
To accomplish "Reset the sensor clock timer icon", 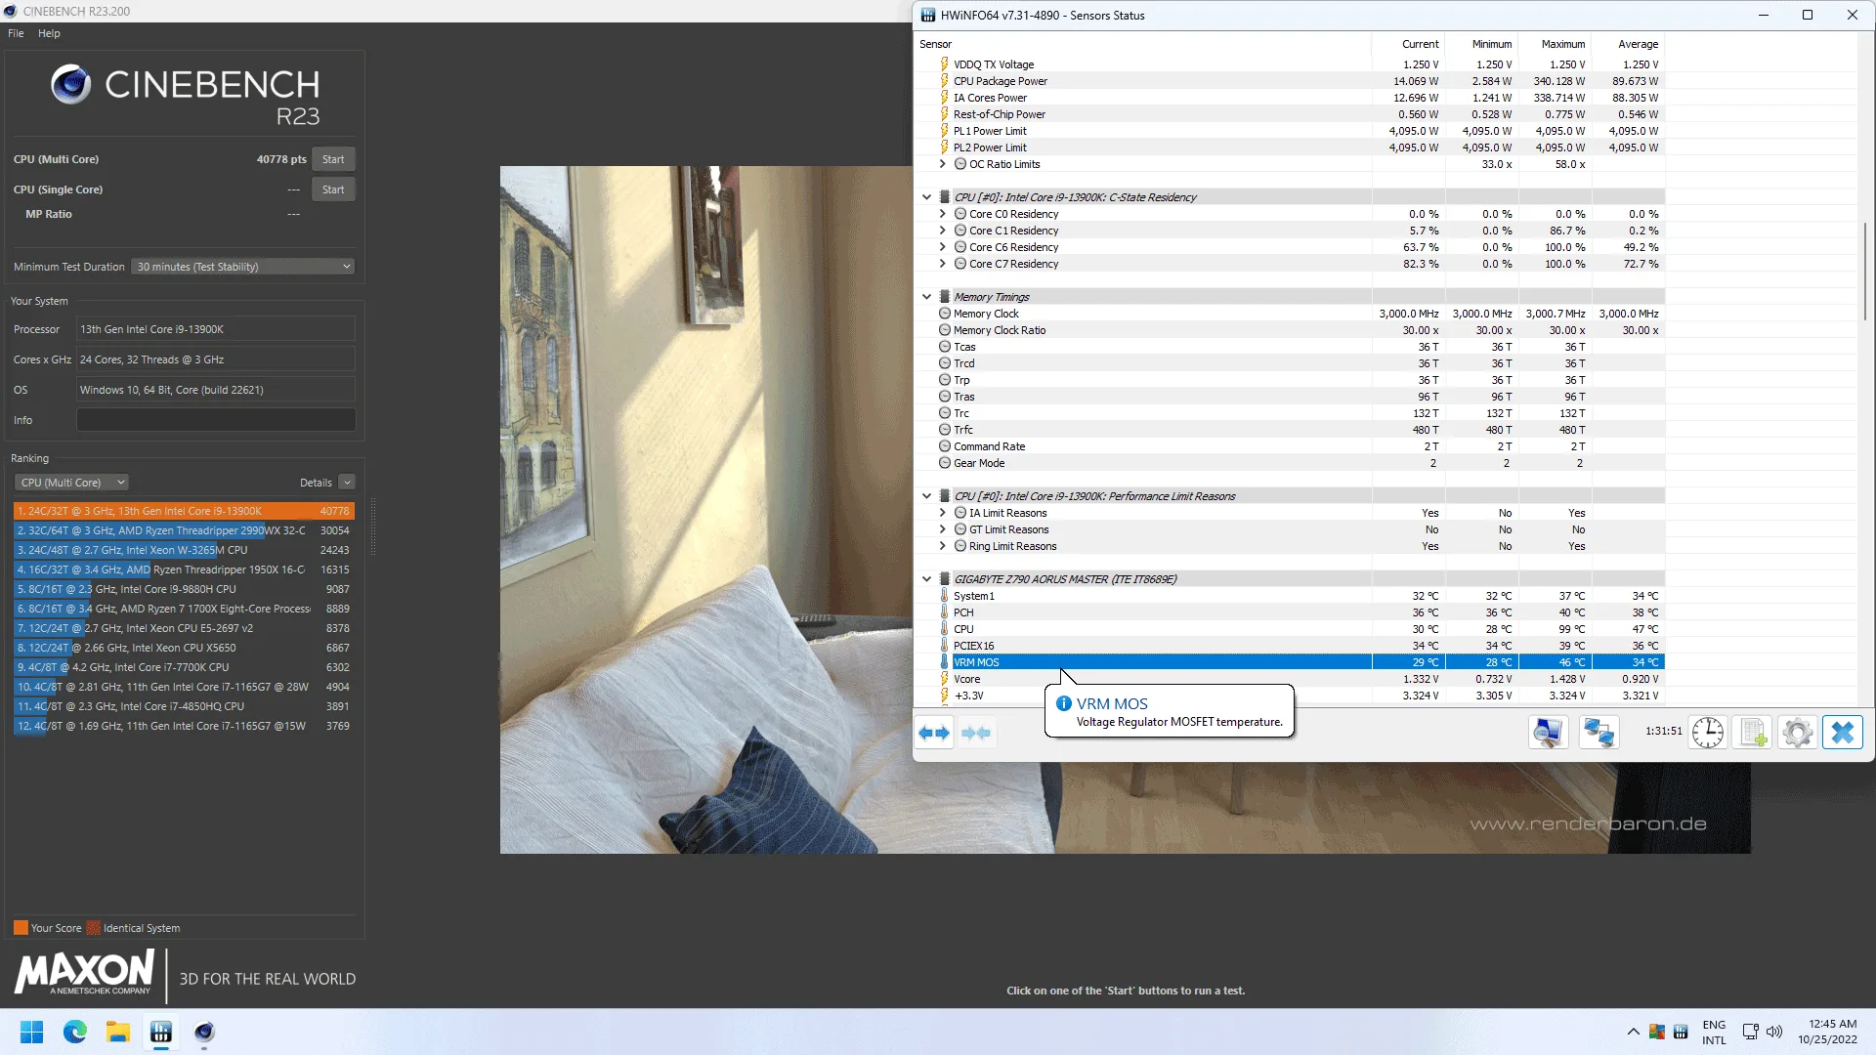I will point(1708,733).
